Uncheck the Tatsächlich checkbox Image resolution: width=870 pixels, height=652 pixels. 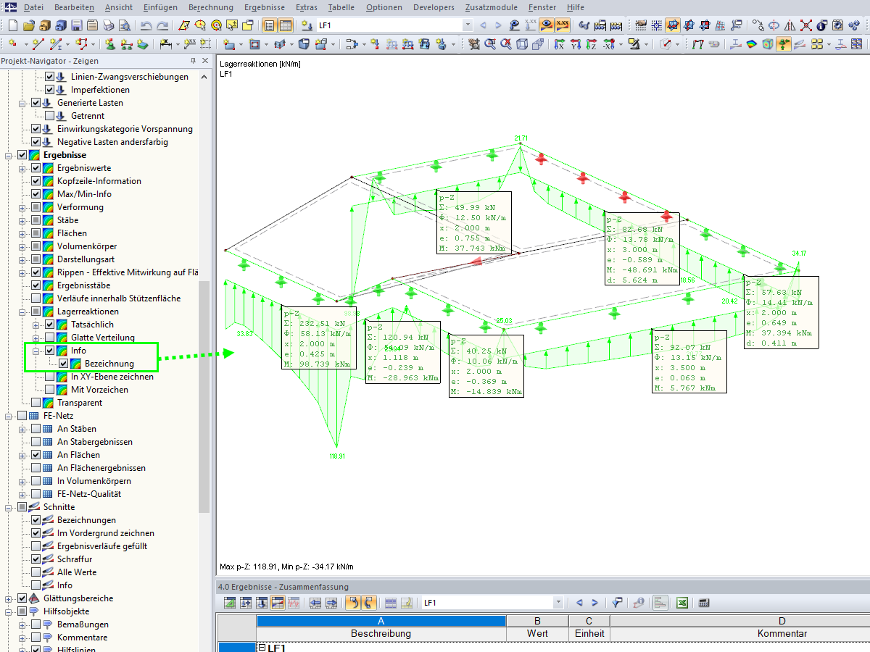coord(49,325)
